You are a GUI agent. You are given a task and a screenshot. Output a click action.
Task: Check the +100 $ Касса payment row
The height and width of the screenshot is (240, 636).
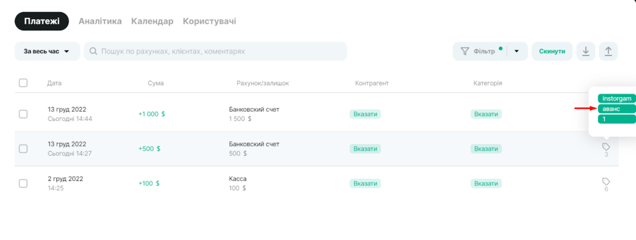pos(23,184)
